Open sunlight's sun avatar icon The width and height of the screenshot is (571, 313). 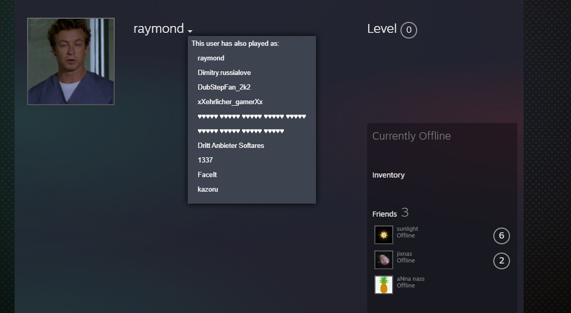coord(384,235)
